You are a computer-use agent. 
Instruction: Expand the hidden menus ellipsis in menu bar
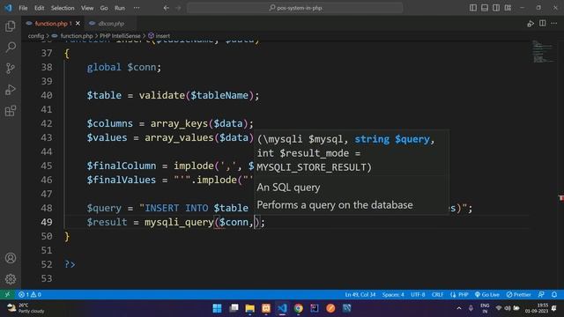137,8
